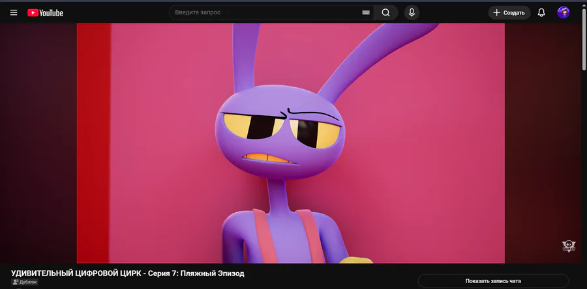Click the 'Дубляж' dubbing badge
Image resolution: width=587 pixels, height=289 pixels.
coord(25,282)
